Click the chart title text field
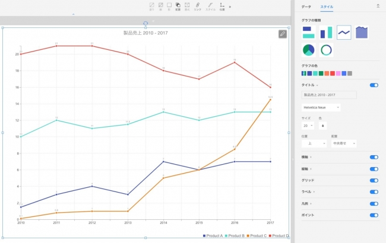The image size is (386, 243). [x=328, y=95]
